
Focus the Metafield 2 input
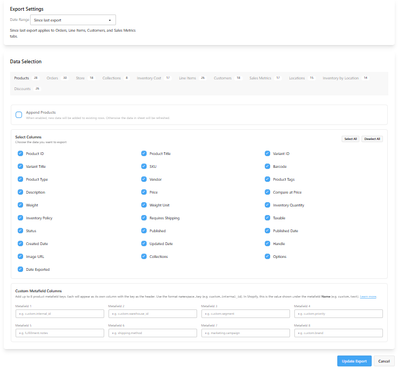pyautogui.click(x=153, y=314)
